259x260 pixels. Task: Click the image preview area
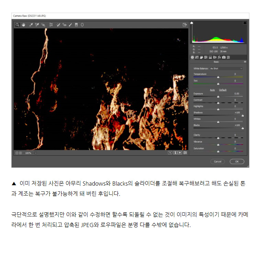pos(101,89)
